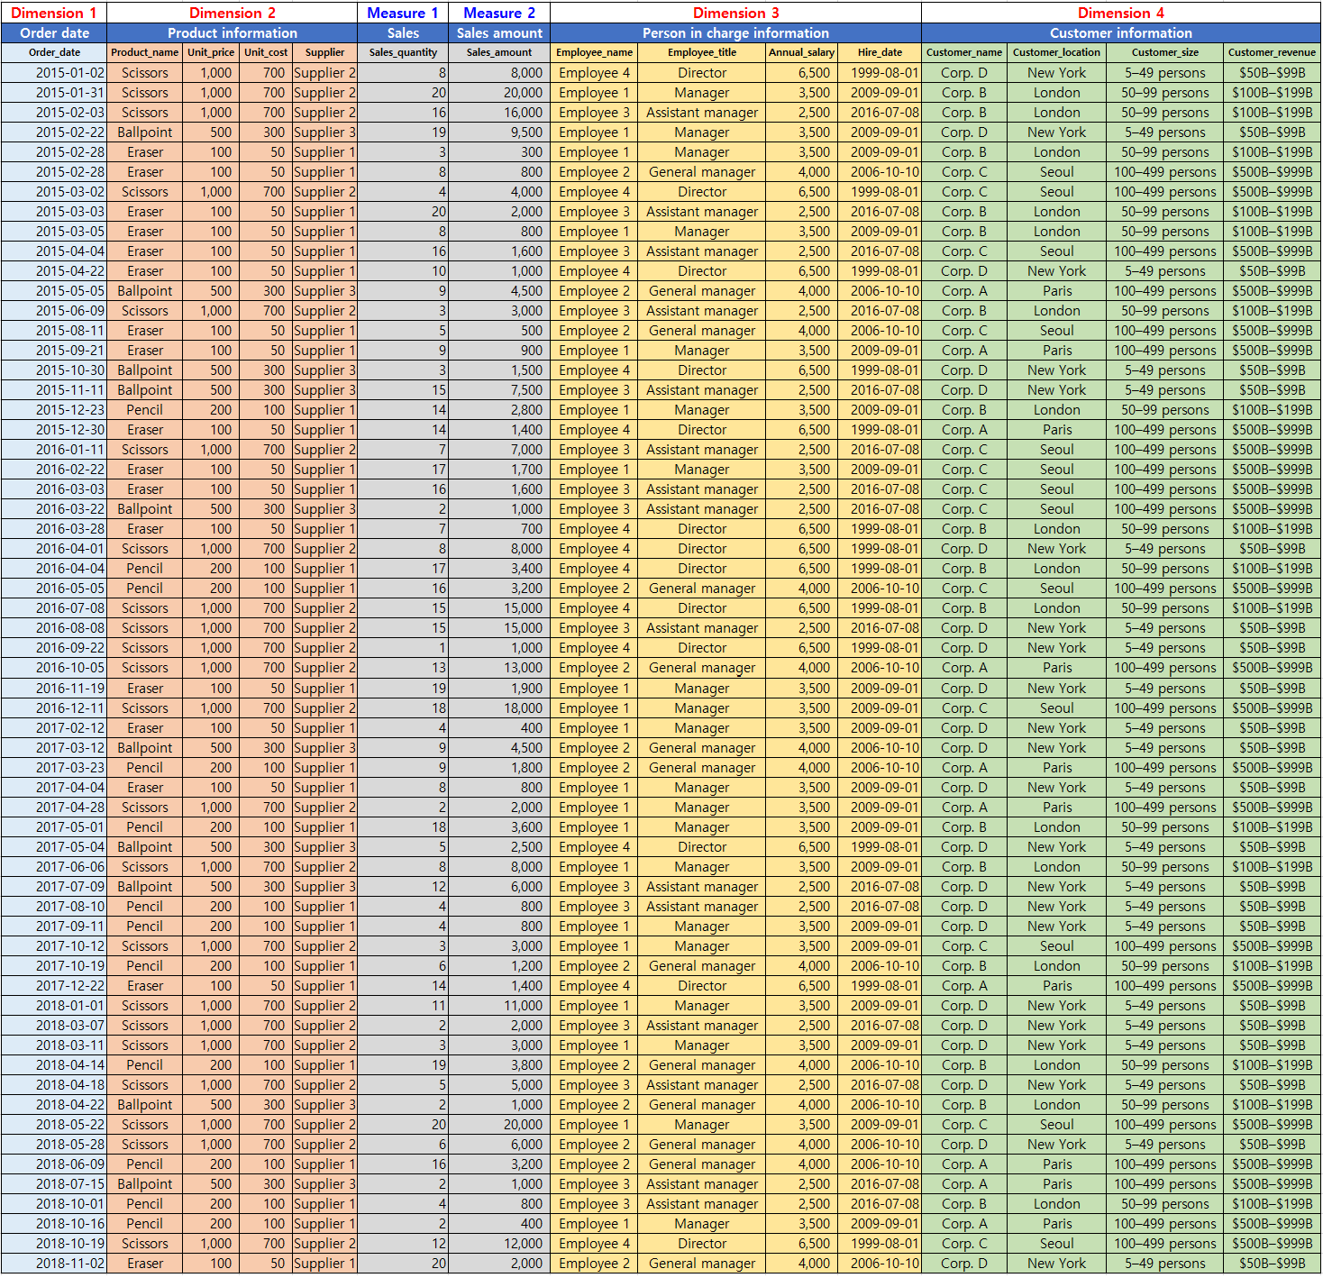The width and height of the screenshot is (1323, 1278).
Task: Select the date cell 2018-06-09
Action: tap(54, 1164)
